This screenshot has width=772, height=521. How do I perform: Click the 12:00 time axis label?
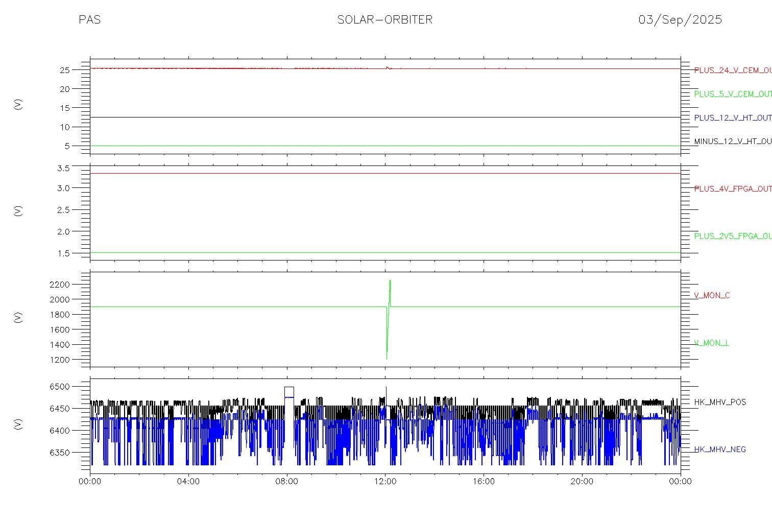(385, 482)
